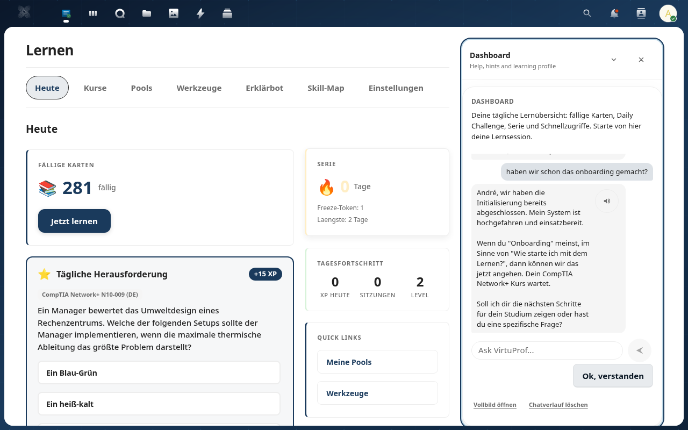Open the contacts card icon
The width and height of the screenshot is (688, 430).
coord(641,13)
